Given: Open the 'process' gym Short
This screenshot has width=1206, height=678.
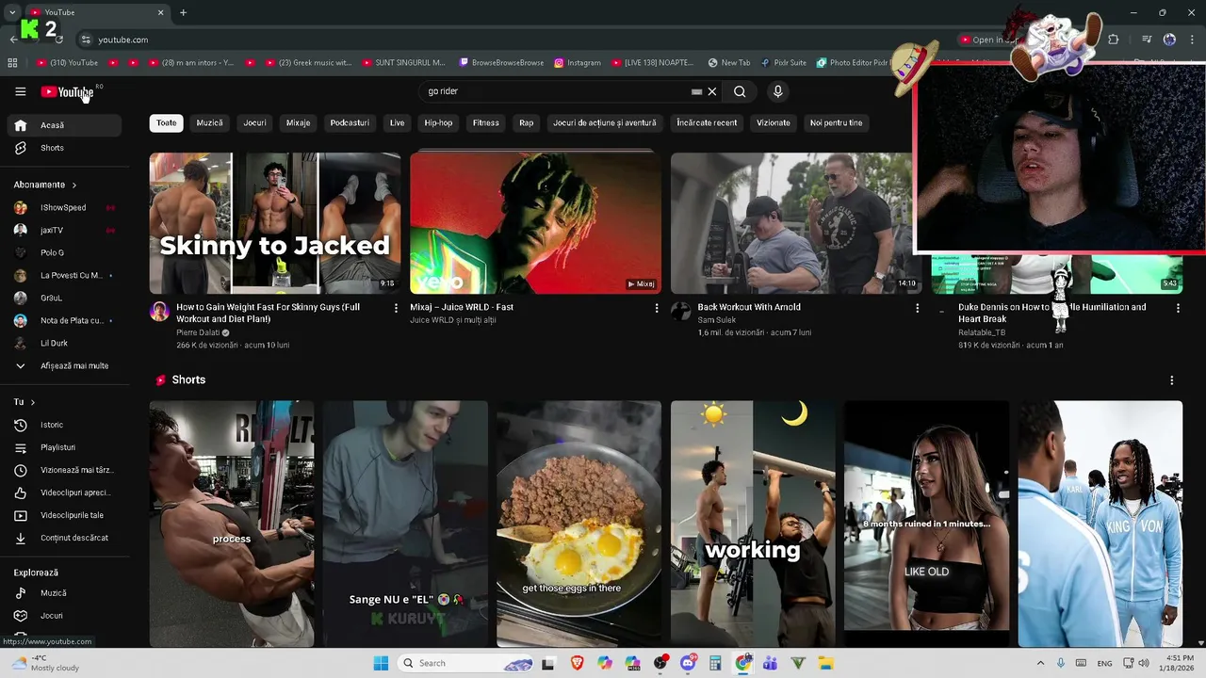Looking at the screenshot, I should 232,524.
